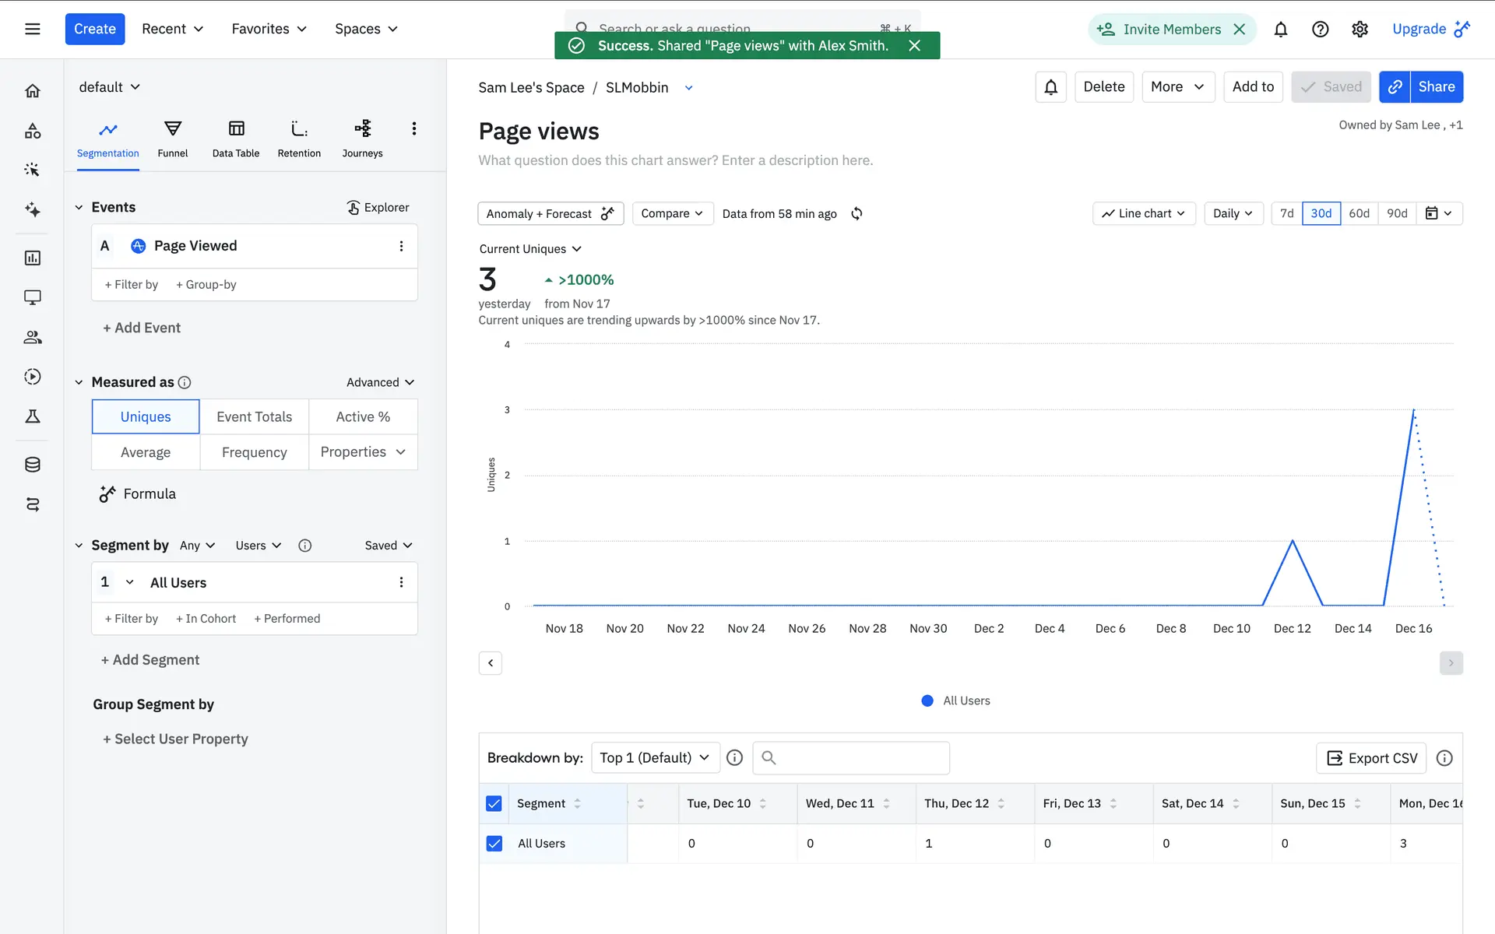Image resolution: width=1495 pixels, height=934 pixels.
Task: Open Explorer in the Events section
Action: click(x=378, y=207)
